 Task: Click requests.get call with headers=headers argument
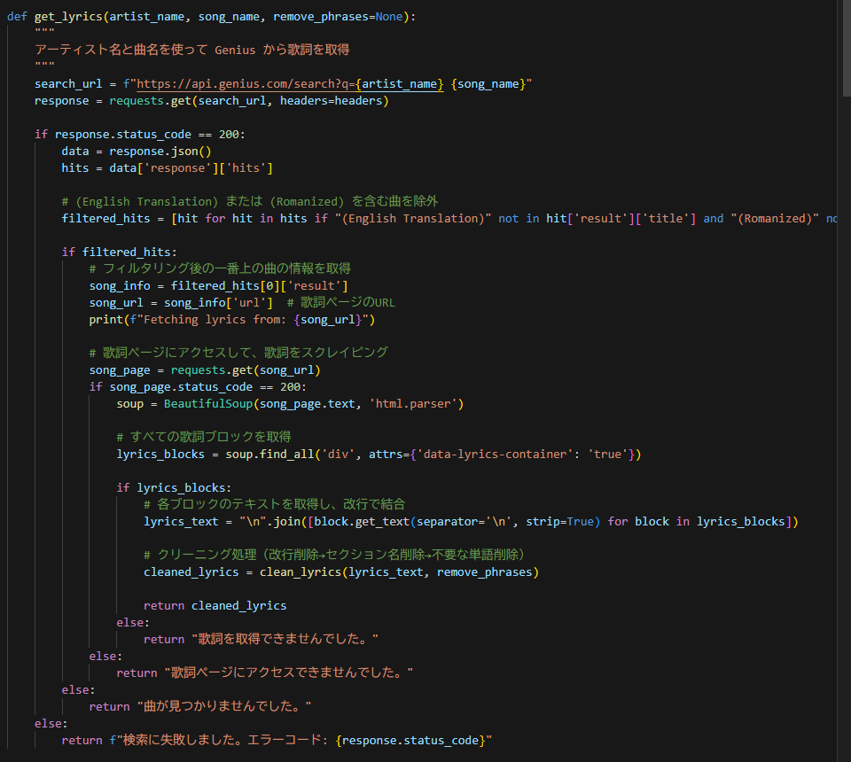coord(248,100)
